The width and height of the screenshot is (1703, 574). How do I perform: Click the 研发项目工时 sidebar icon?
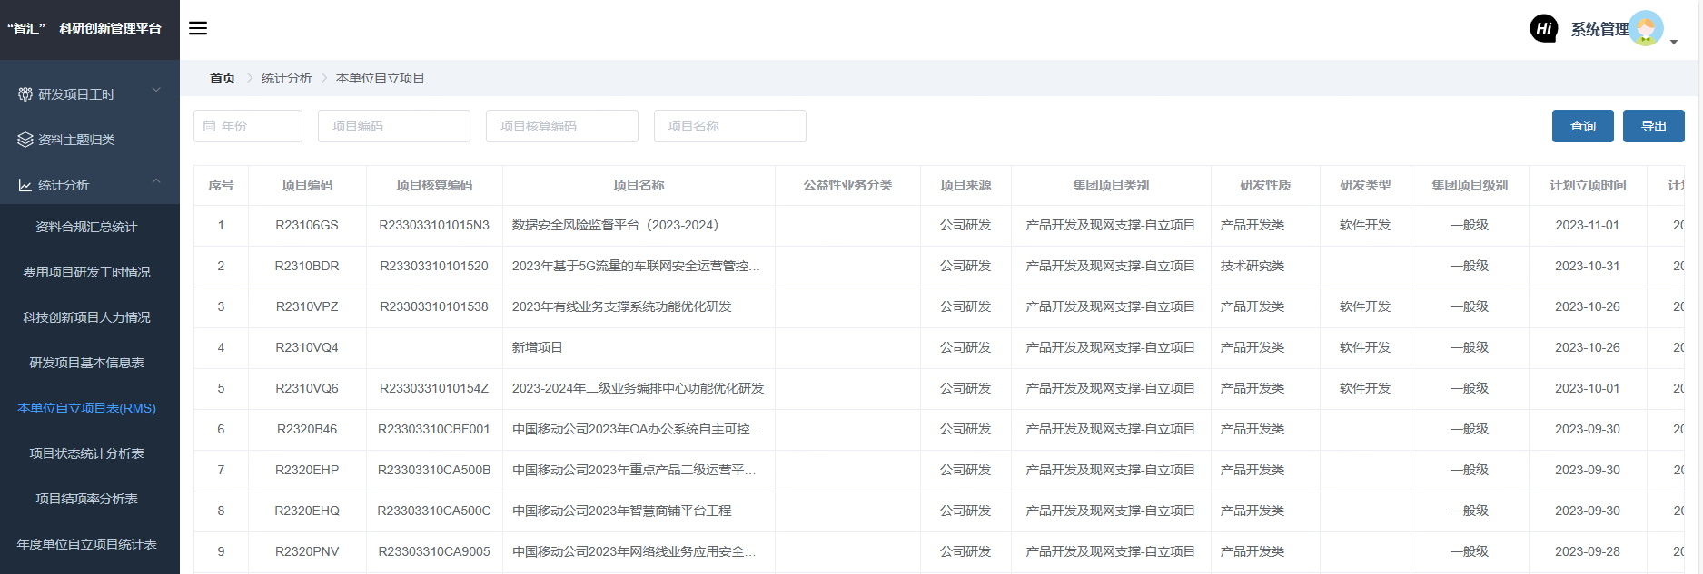[25, 94]
